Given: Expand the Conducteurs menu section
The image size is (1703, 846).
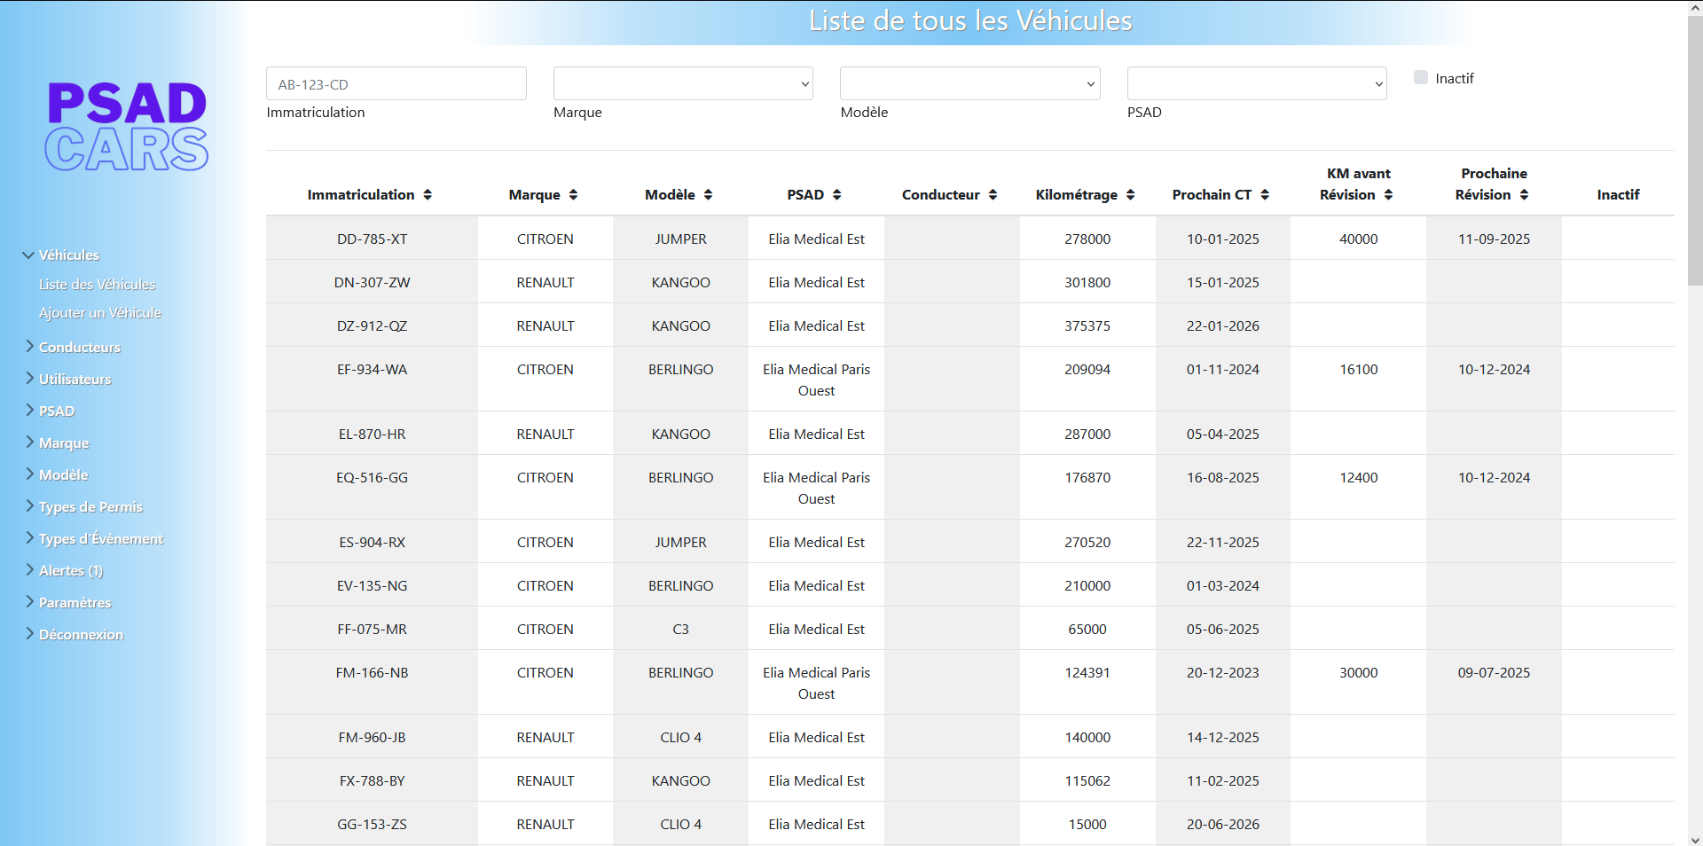Looking at the screenshot, I should point(79,347).
